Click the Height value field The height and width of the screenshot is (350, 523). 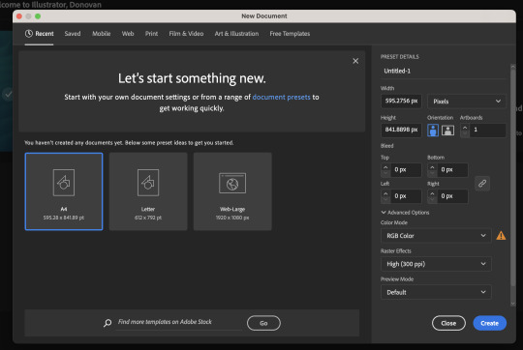[401, 130]
